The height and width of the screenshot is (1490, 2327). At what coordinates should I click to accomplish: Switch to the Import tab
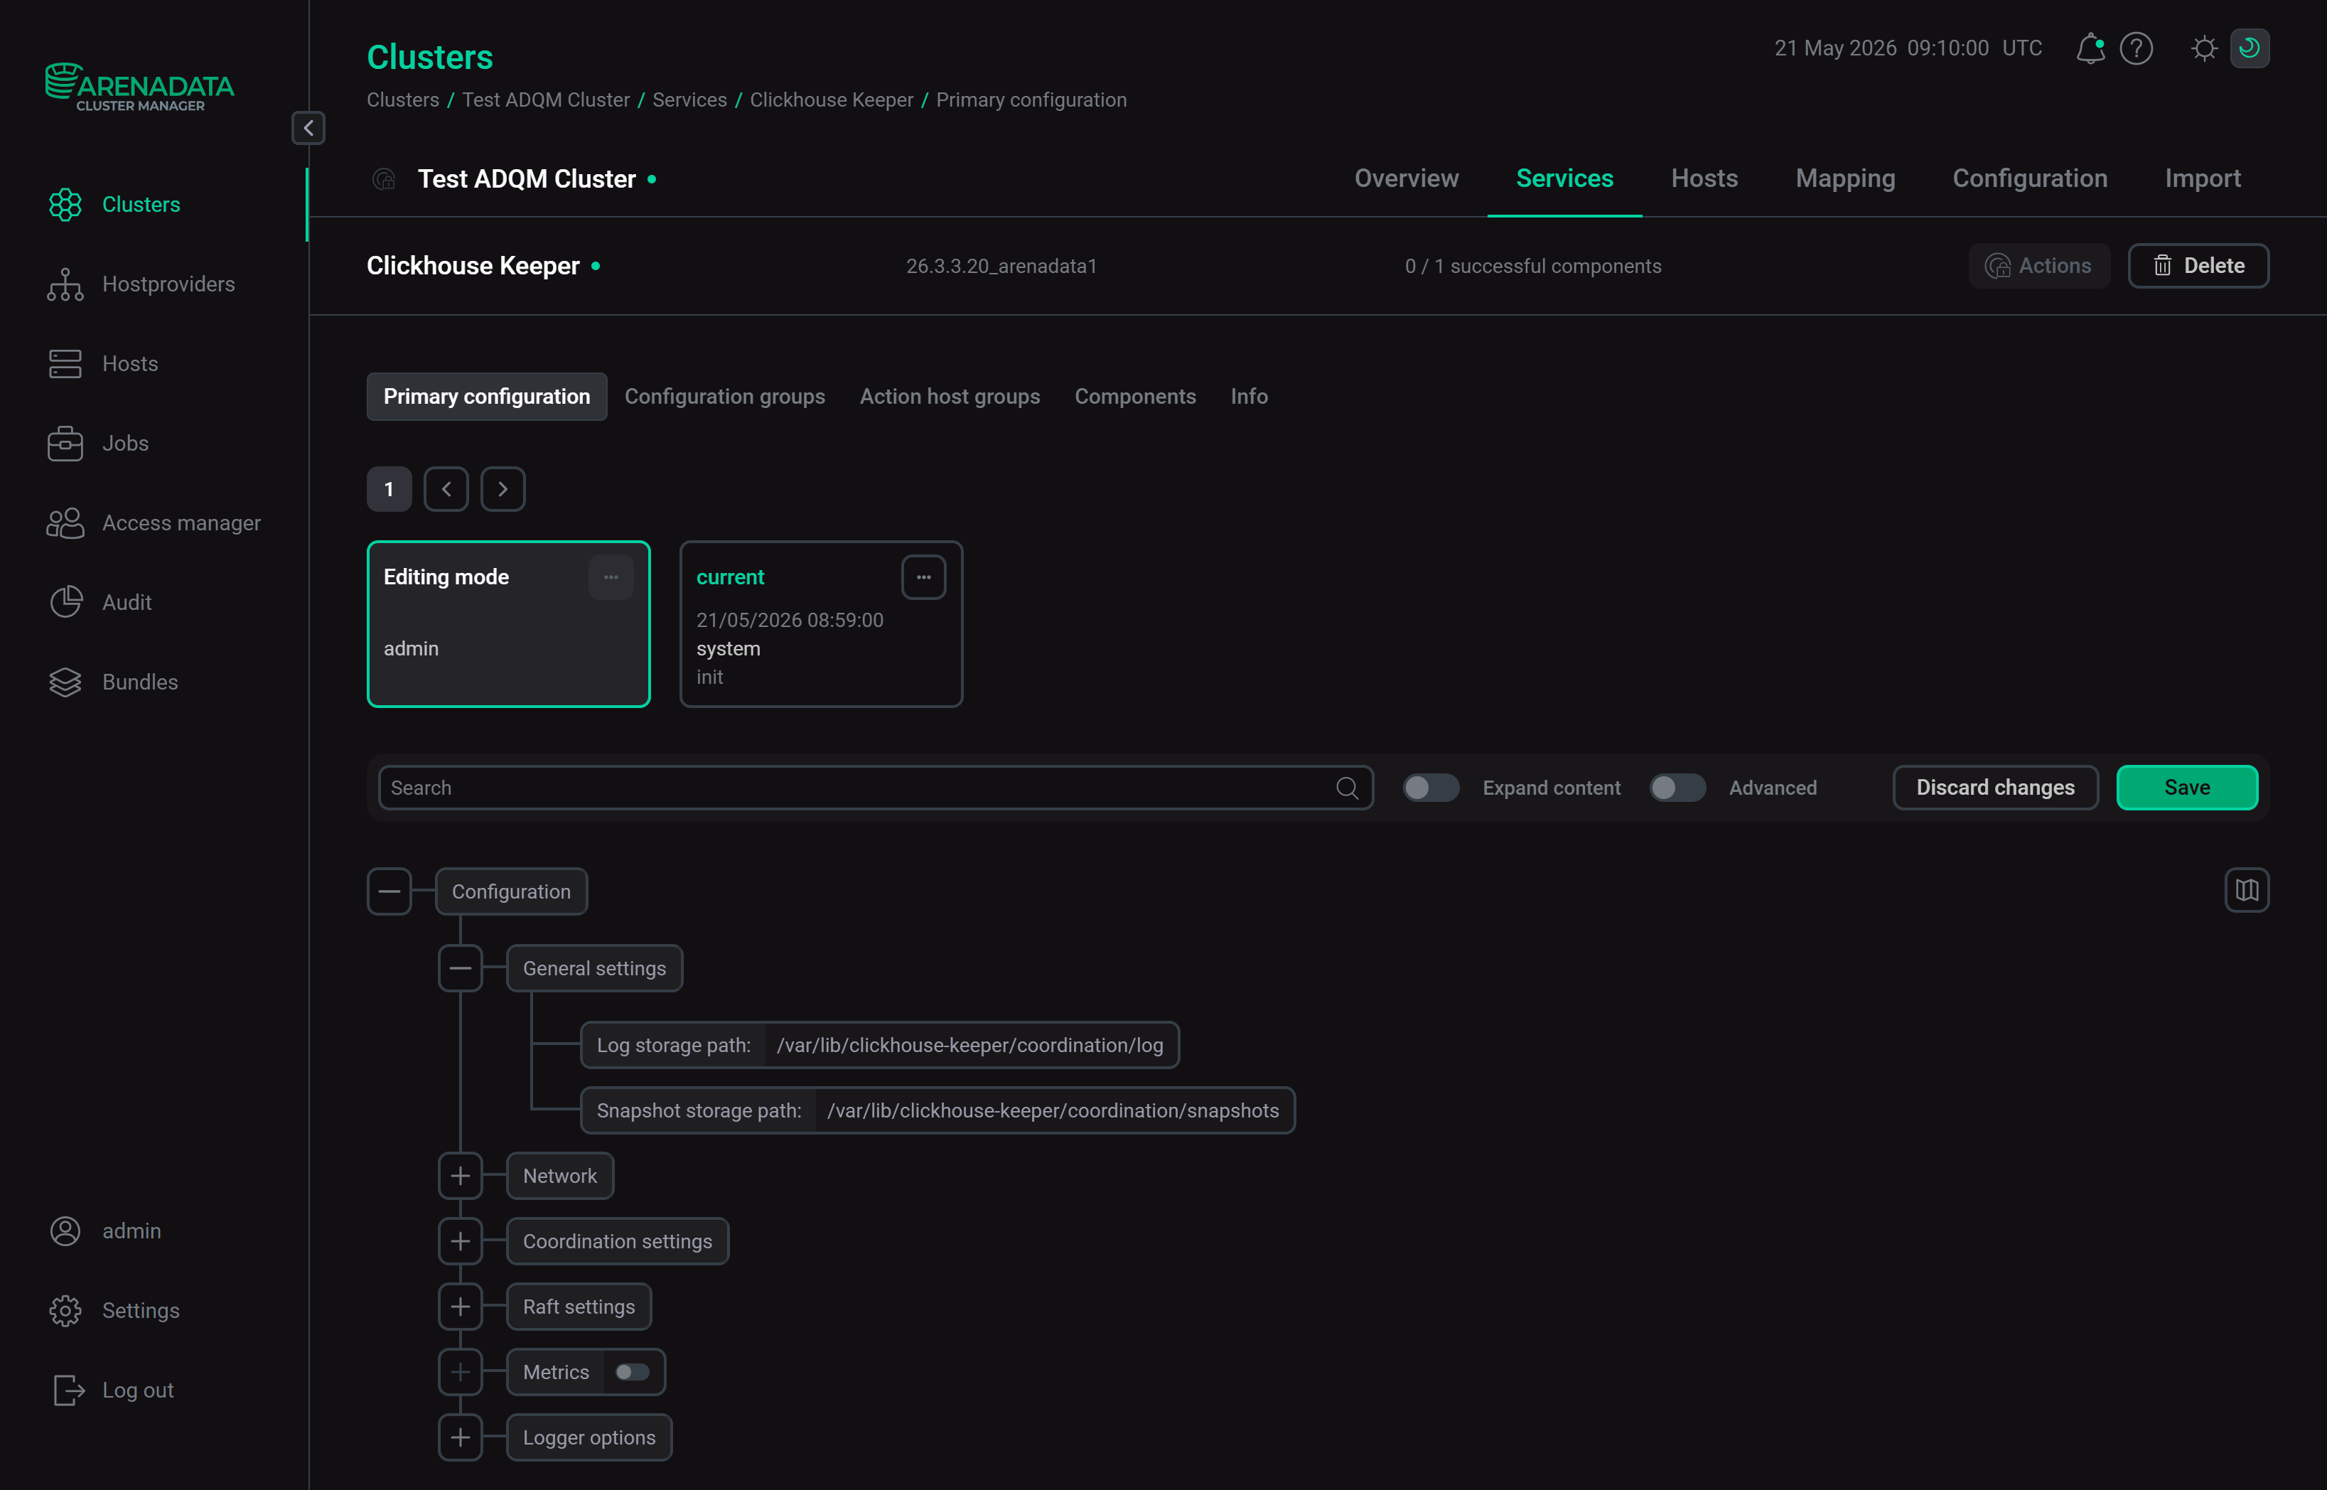point(2202,179)
